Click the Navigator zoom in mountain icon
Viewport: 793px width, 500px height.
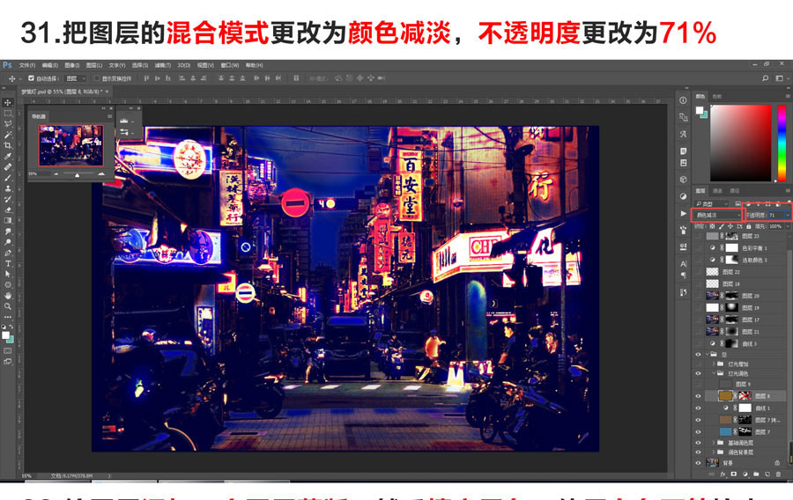coord(101,173)
